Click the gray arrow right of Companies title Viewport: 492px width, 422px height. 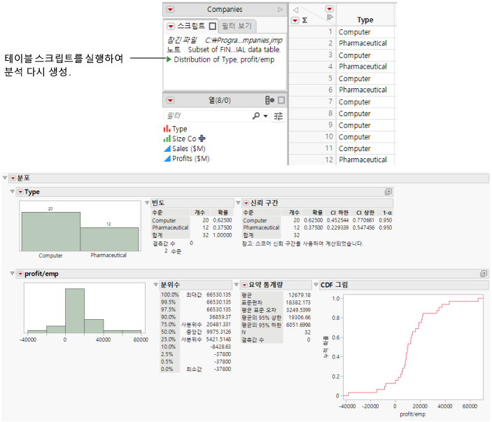(x=280, y=9)
